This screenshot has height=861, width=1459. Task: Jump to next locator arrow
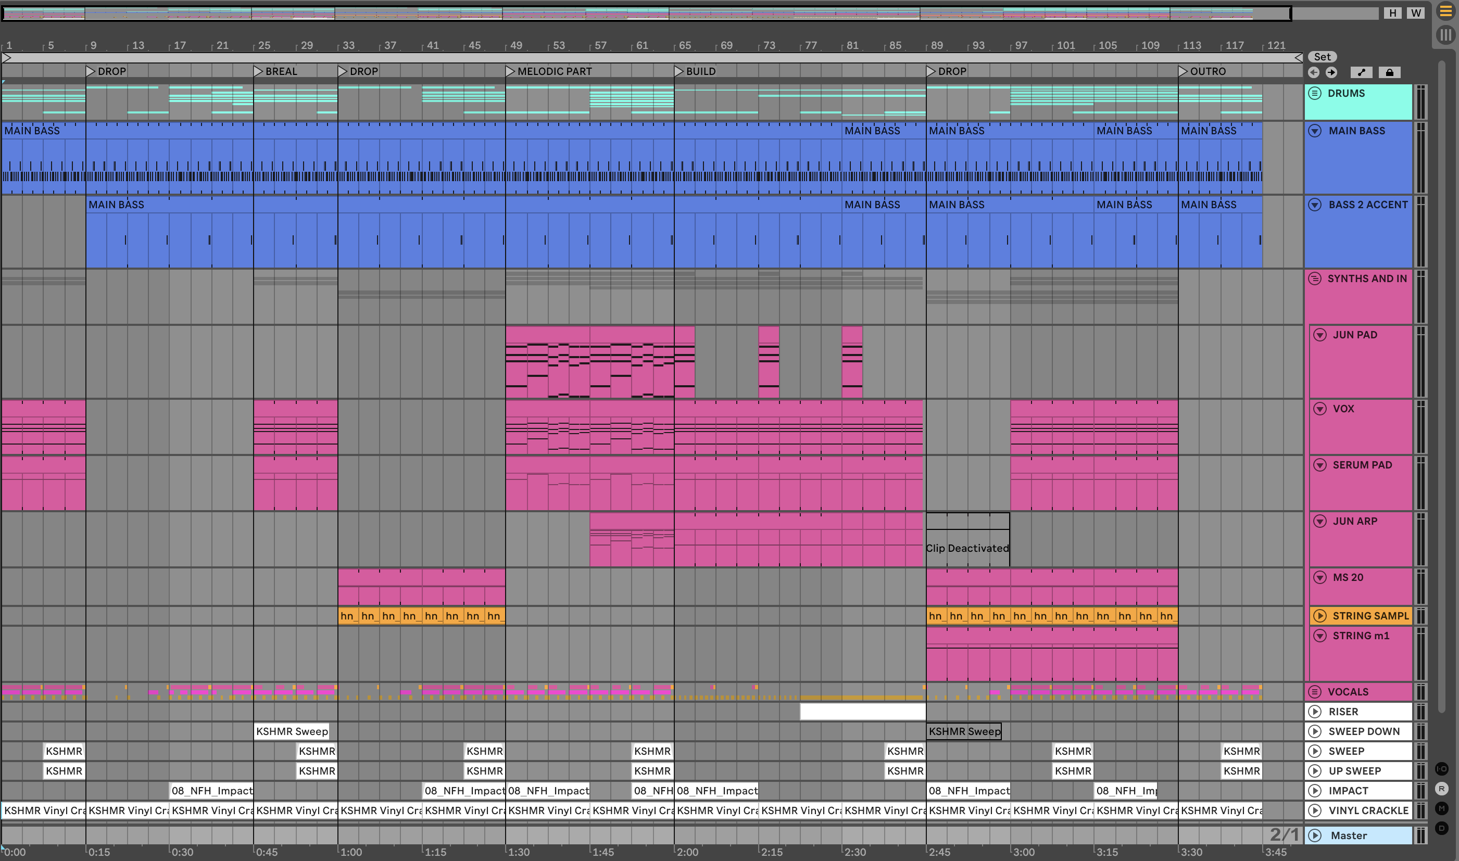pyautogui.click(x=1331, y=72)
